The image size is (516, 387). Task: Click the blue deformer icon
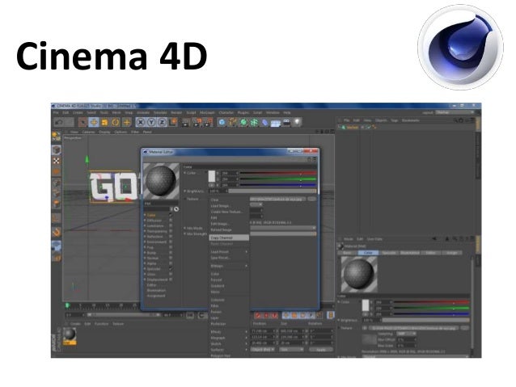(265, 123)
